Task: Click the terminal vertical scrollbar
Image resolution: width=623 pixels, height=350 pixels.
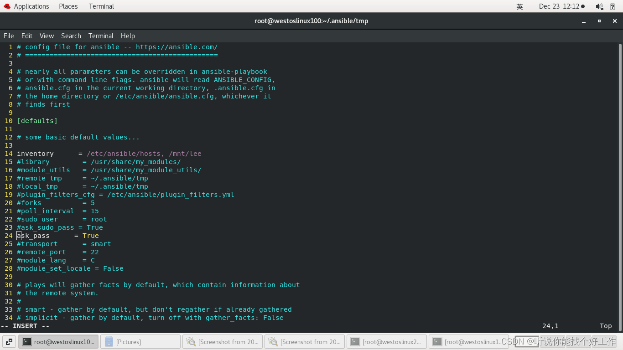Action: [x=620, y=187]
